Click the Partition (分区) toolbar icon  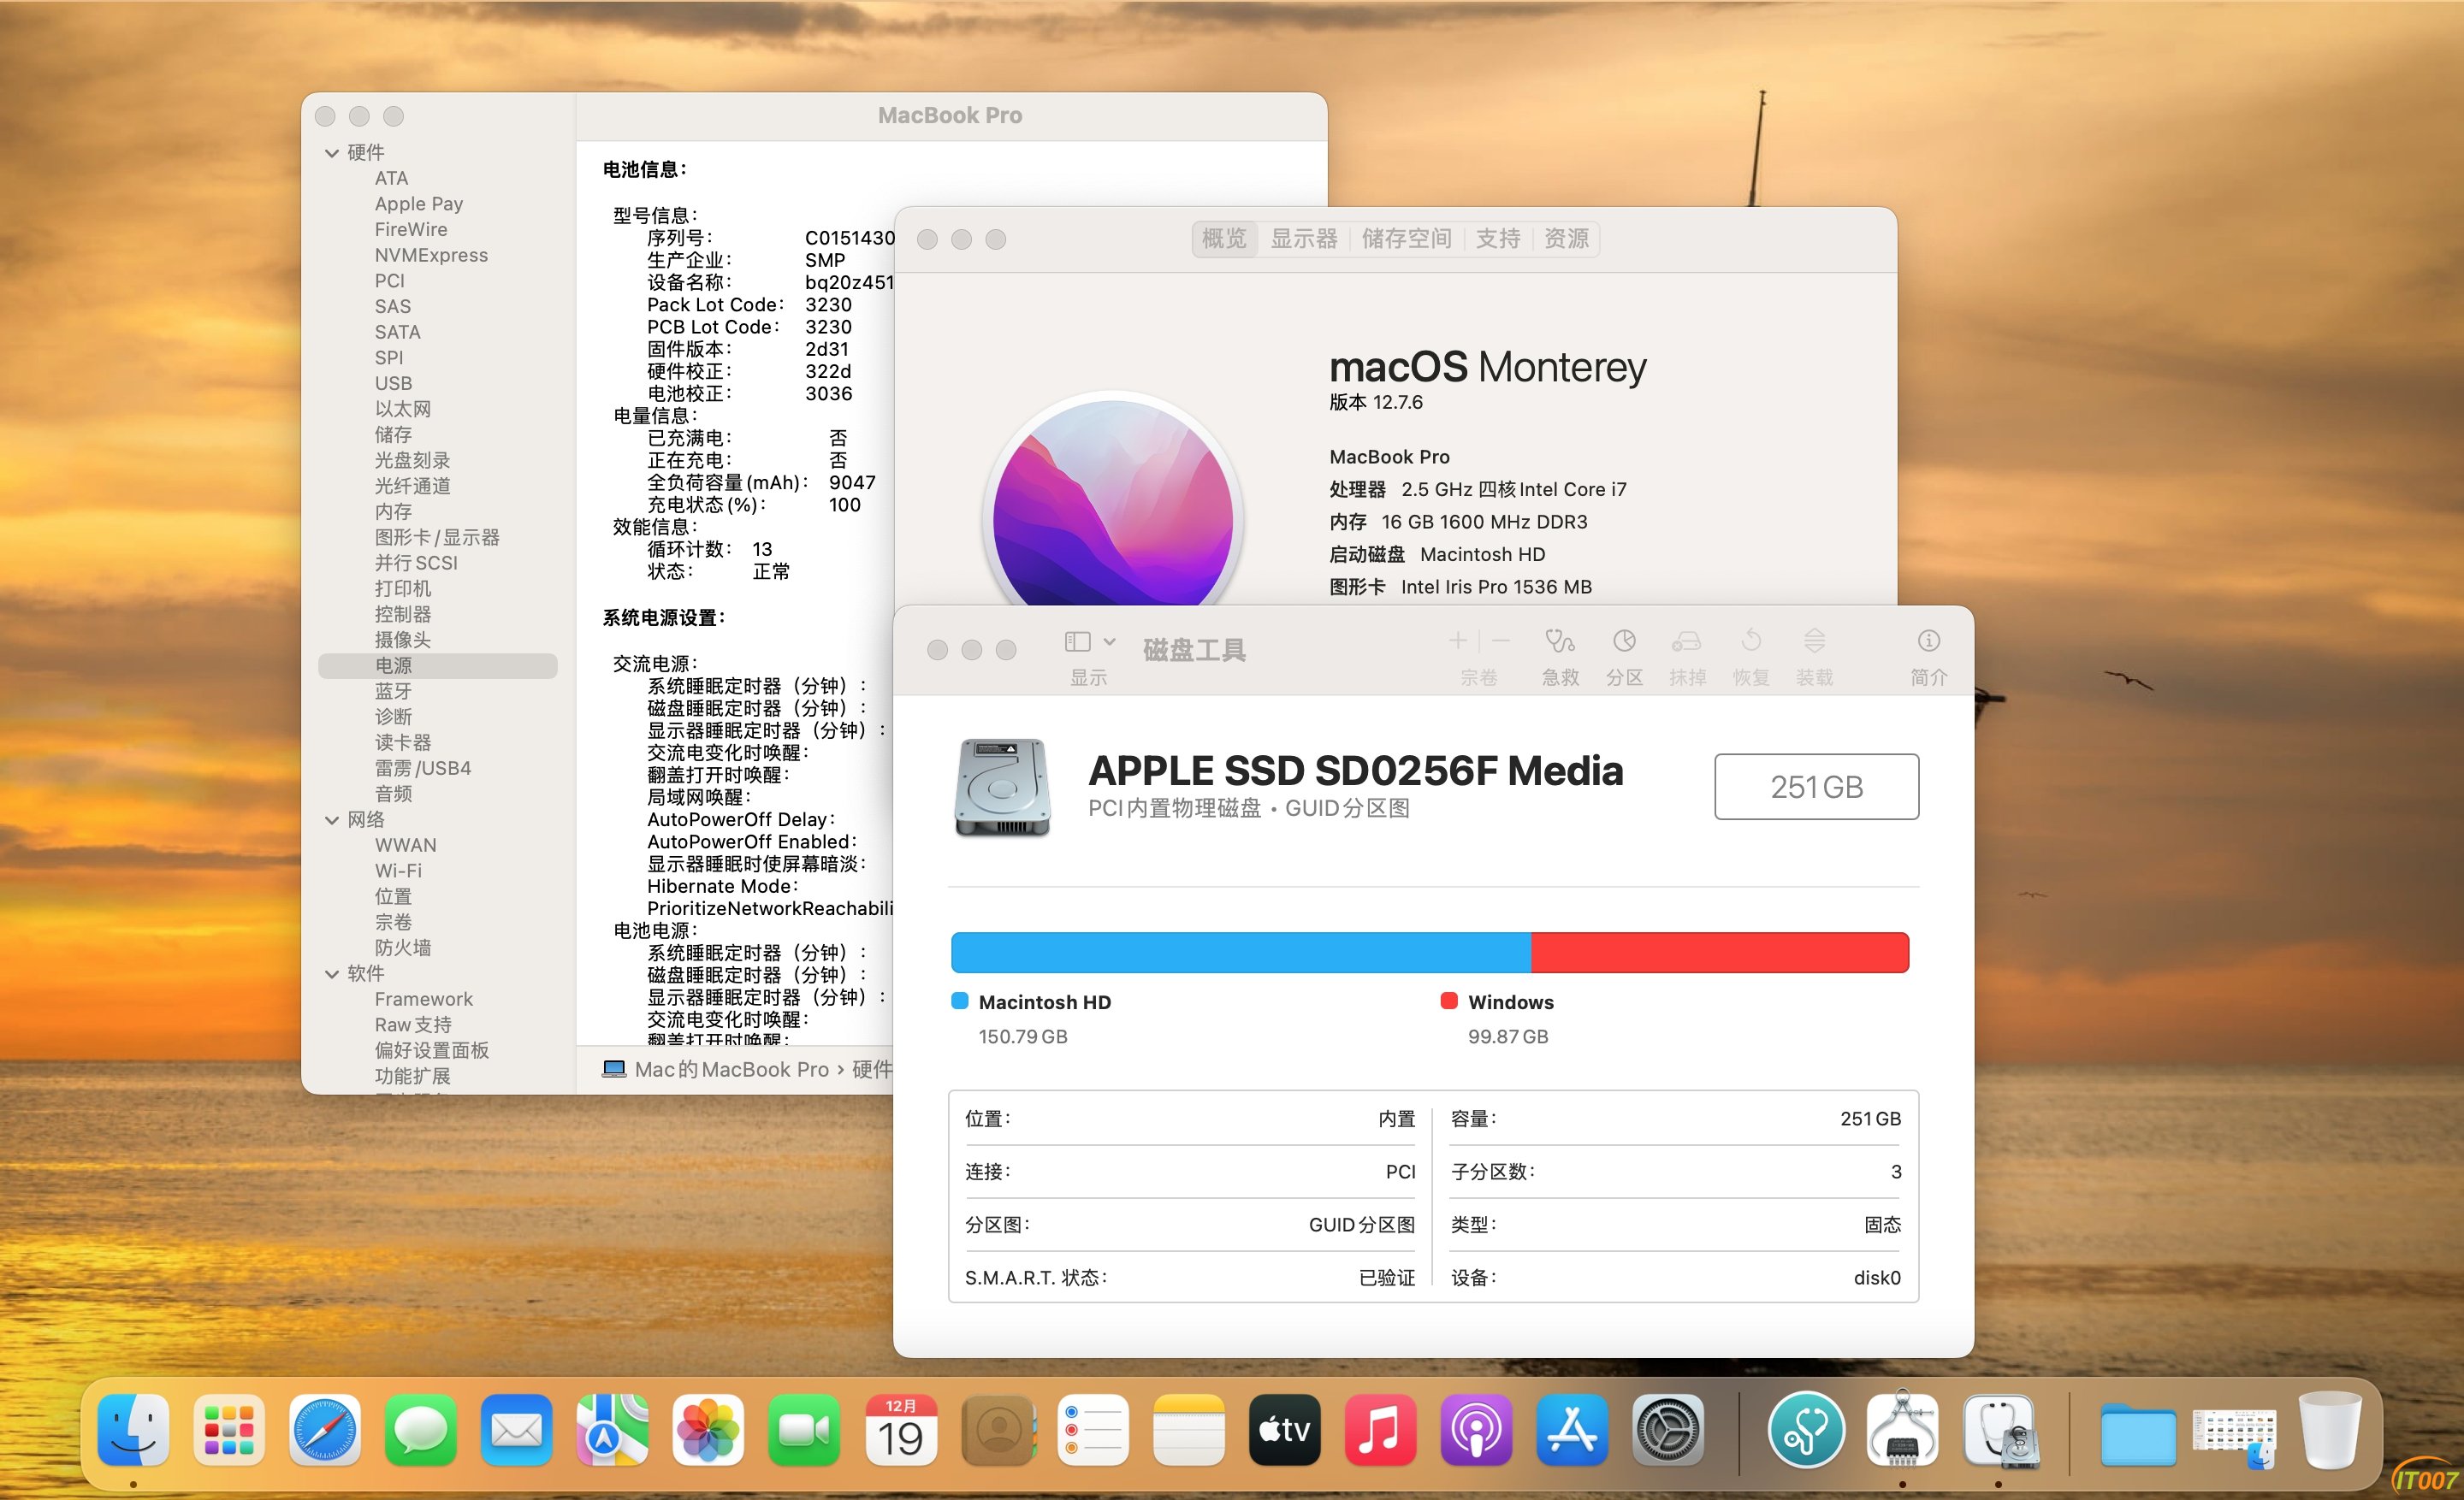click(1624, 641)
